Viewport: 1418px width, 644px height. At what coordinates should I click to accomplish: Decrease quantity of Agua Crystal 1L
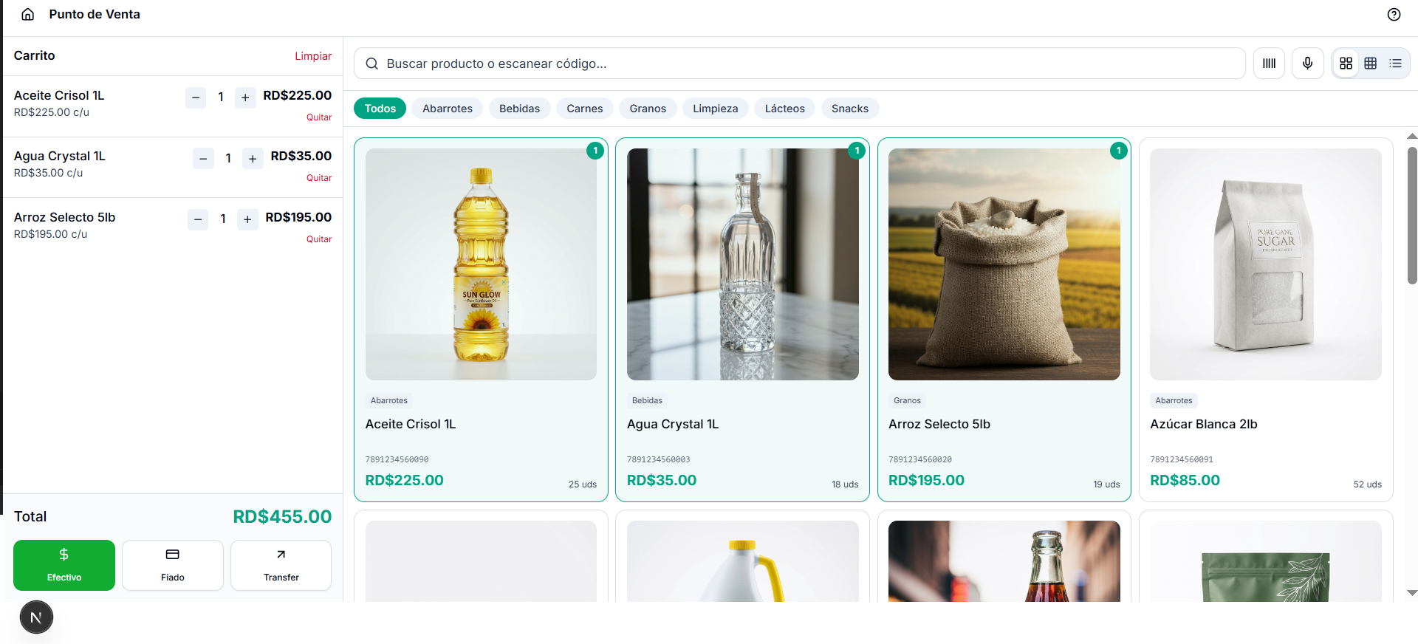(203, 158)
